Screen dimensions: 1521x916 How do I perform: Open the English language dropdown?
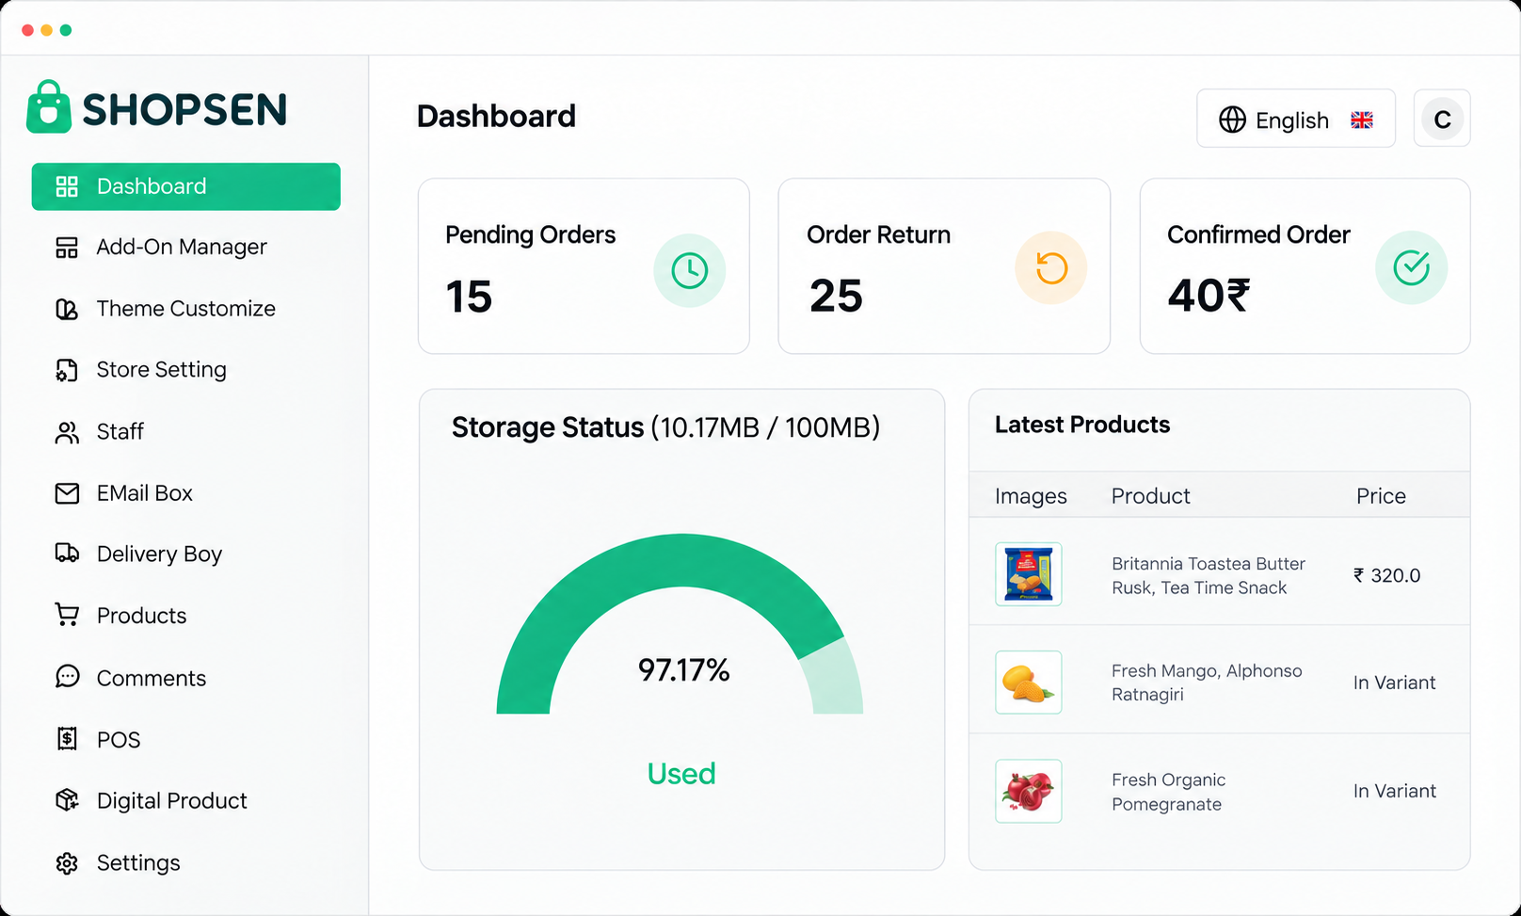tap(1296, 119)
